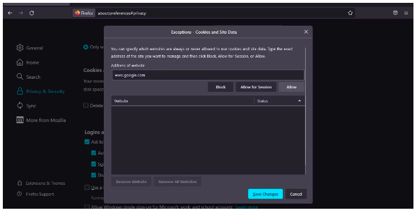418x211 pixels.
Task: Click the Allow button
Action: point(291,87)
